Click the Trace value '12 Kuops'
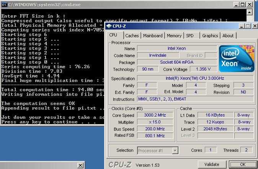 point(215,122)
